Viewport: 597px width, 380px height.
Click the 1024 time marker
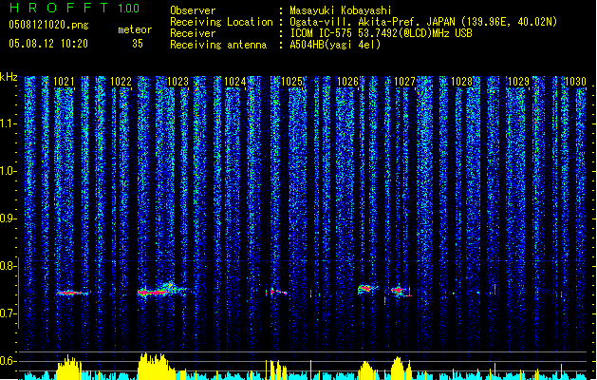[235, 82]
